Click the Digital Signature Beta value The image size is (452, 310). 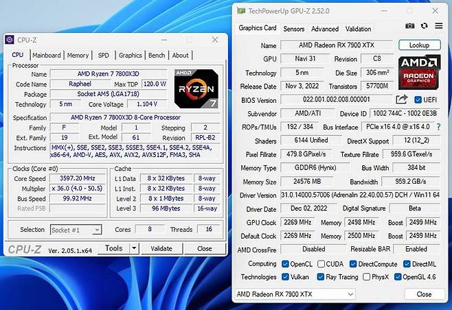pos(415,208)
